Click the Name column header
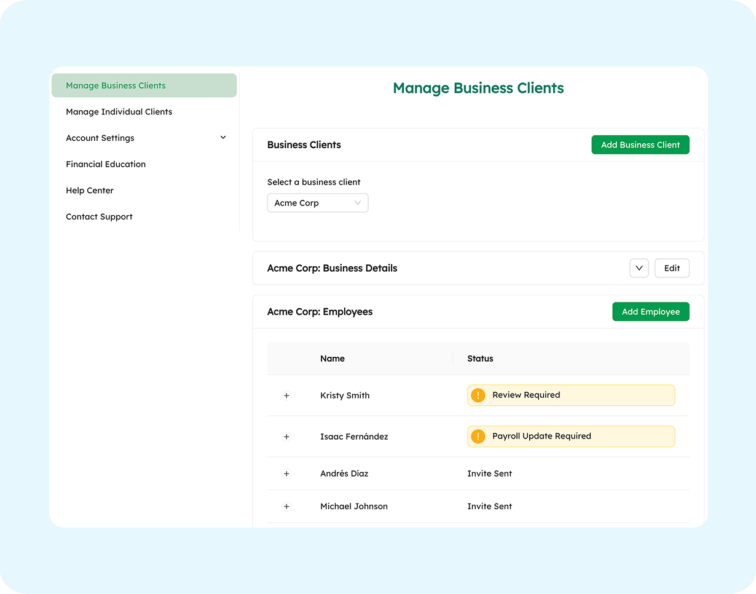The image size is (756, 594). click(x=332, y=358)
